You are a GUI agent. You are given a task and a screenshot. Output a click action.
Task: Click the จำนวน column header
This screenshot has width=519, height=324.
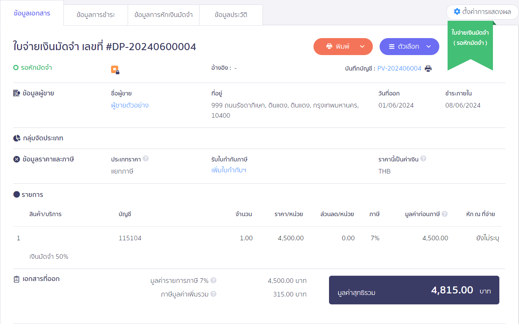coord(244,214)
